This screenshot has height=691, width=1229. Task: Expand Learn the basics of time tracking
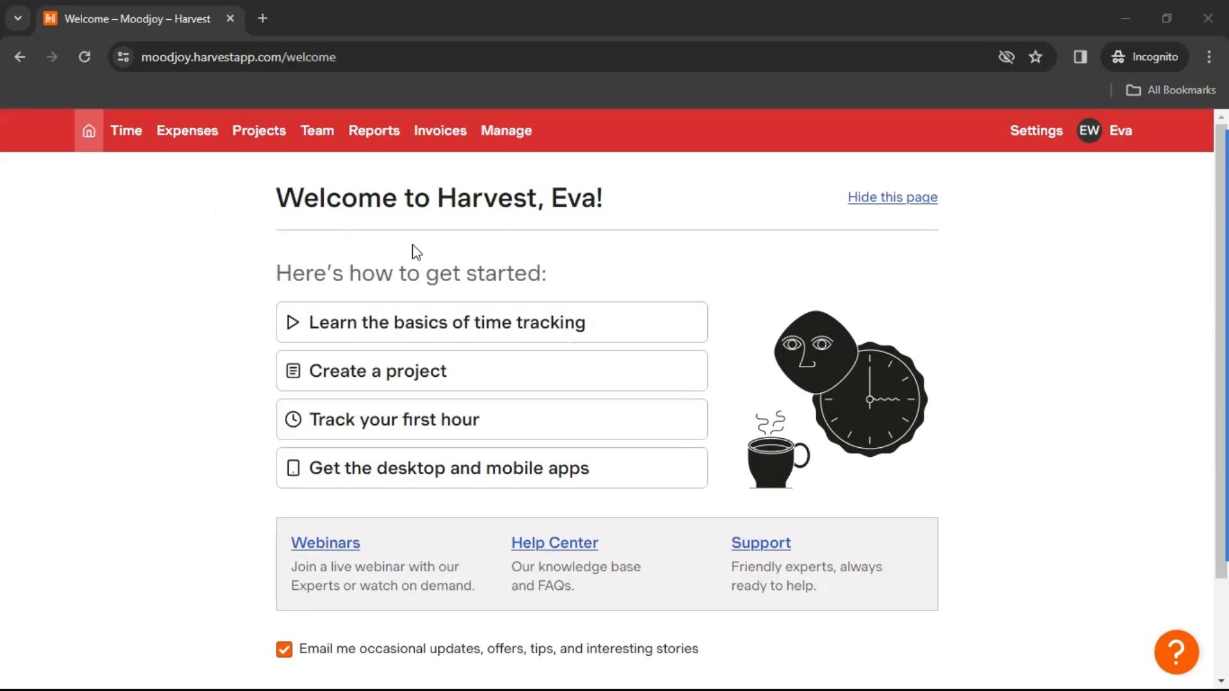pos(491,322)
